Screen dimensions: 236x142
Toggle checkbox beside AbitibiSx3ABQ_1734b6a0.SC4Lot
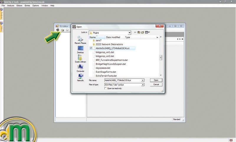[x=91, y=48]
